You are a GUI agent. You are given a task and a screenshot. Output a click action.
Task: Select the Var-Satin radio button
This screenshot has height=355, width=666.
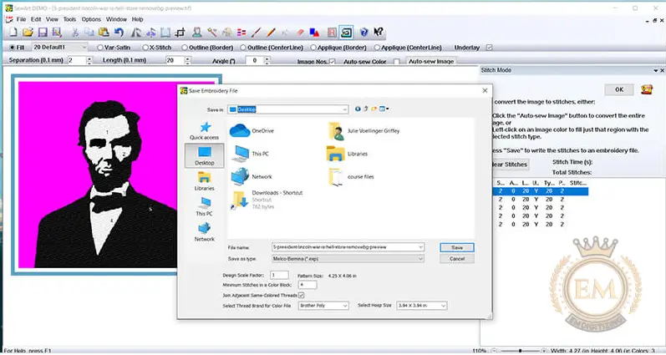[99, 48]
